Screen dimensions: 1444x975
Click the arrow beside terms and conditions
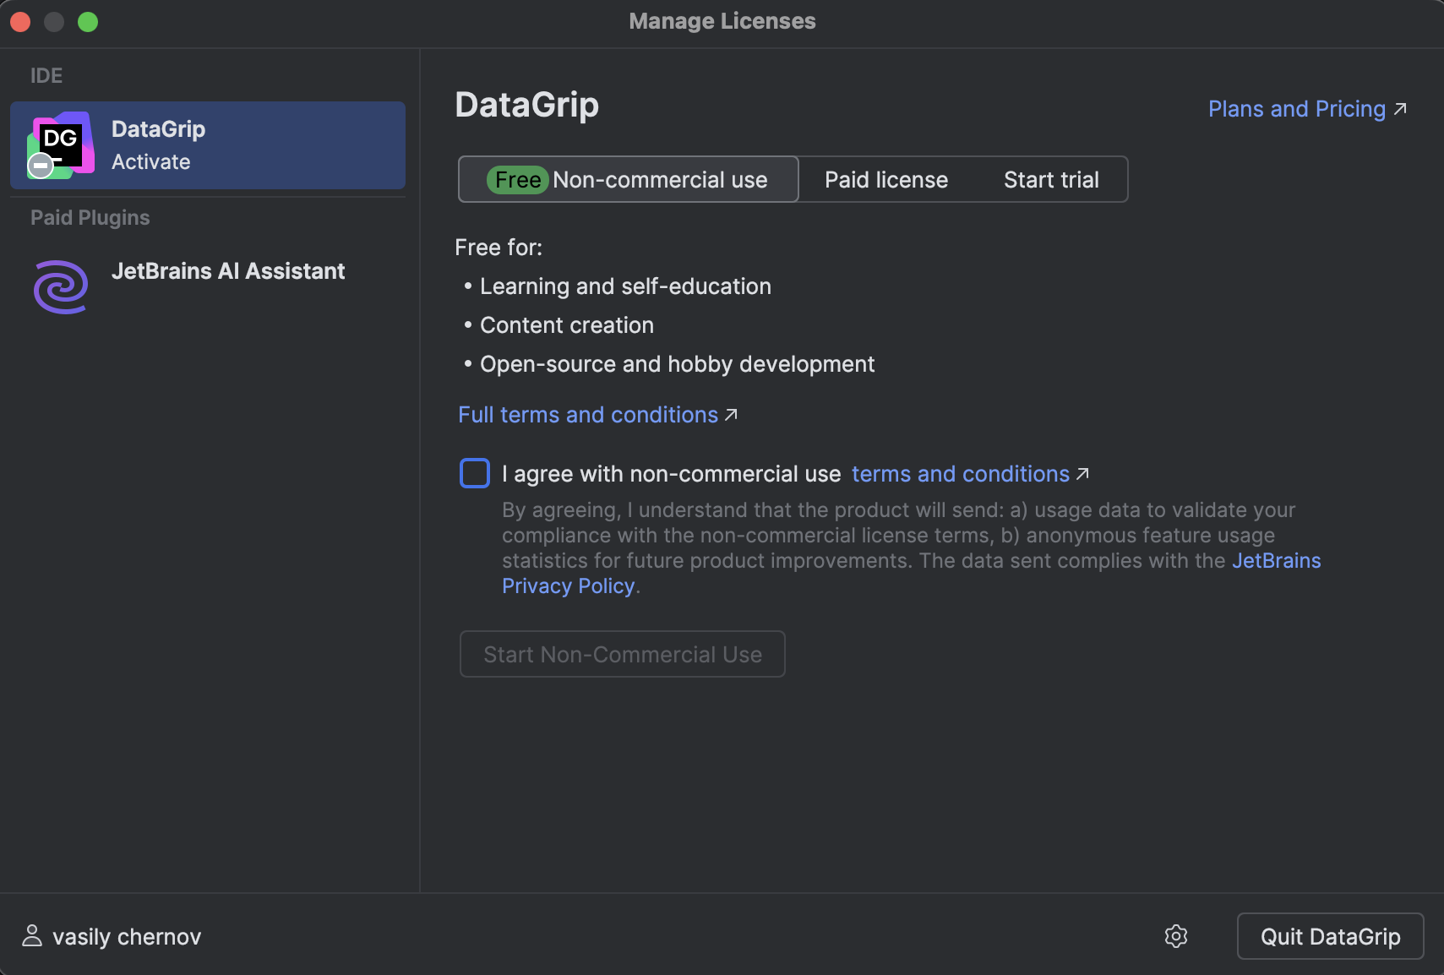point(1082,474)
